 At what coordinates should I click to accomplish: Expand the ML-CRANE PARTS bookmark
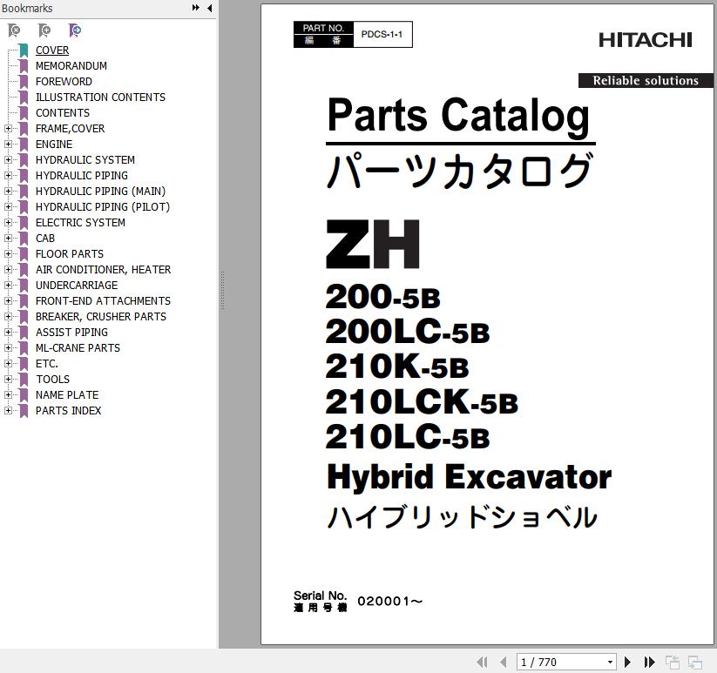pyautogui.click(x=8, y=347)
